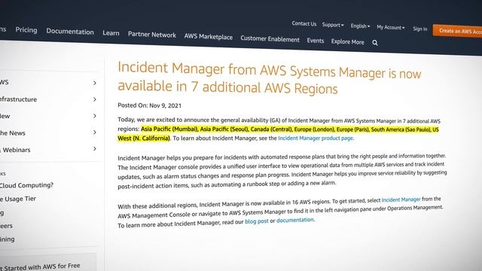Expand chevron beside Webinars sidebar item
The height and width of the screenshot is (271, 482).
point(95,149)
